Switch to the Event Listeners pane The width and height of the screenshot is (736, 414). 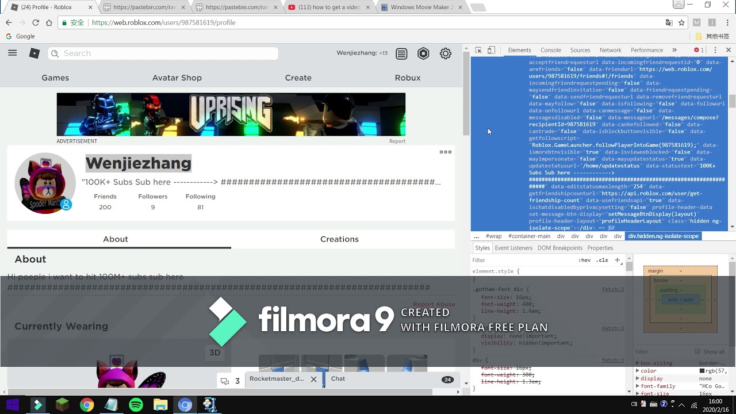click(x=513, y=248)
